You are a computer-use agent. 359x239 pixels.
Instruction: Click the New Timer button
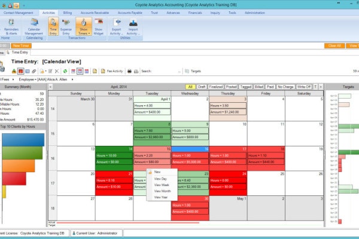point(21,46)
